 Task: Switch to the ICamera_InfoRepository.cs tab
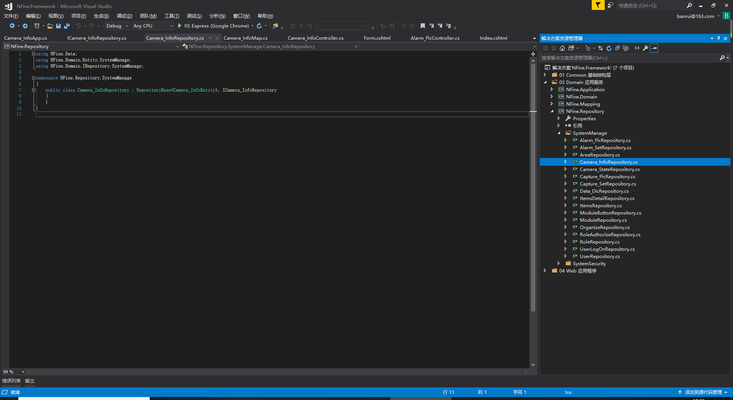pyautogui.click(x=97, y=38)
